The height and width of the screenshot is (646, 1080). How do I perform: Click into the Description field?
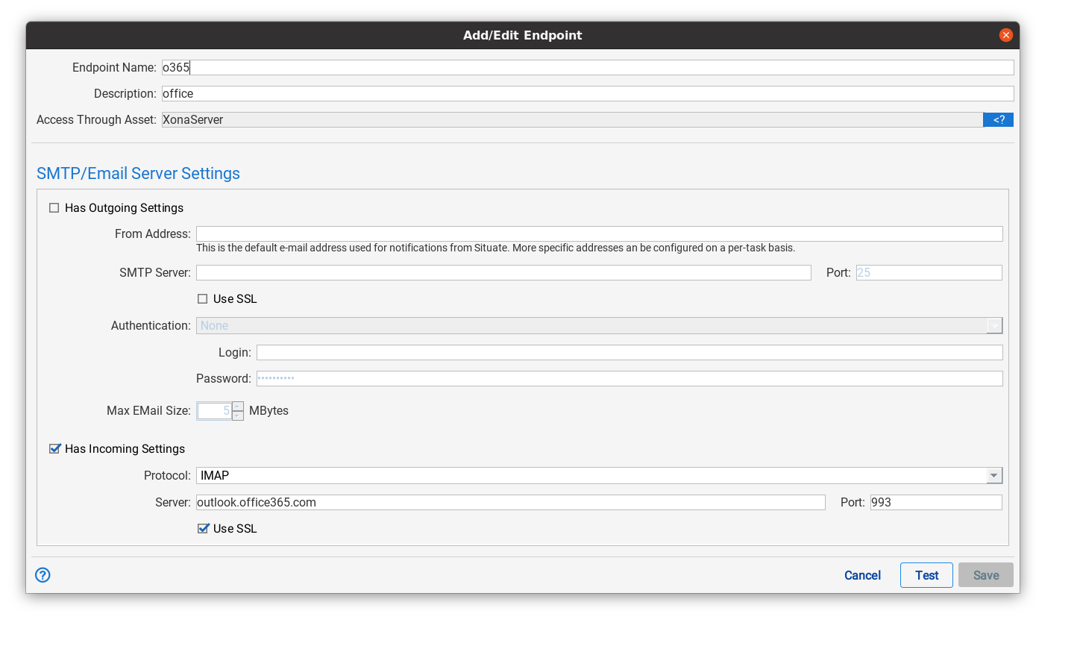587,94
